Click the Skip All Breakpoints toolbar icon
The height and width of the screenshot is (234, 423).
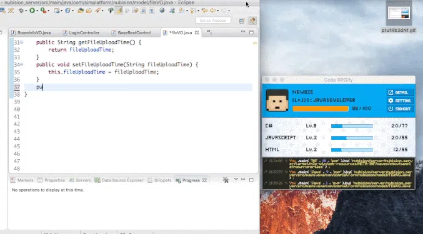point(11,11)
